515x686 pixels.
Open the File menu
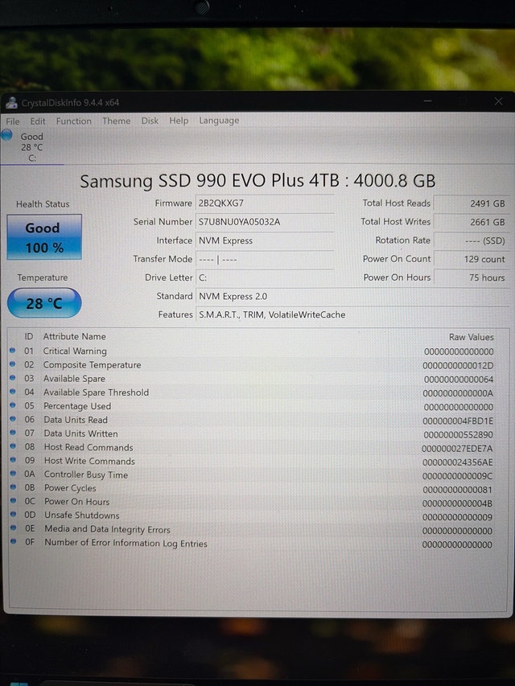pos(13,121)
